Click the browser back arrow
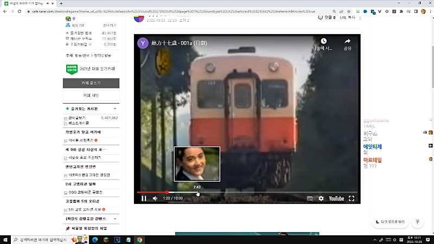This screenshot has width=434, height=244. 5,11
